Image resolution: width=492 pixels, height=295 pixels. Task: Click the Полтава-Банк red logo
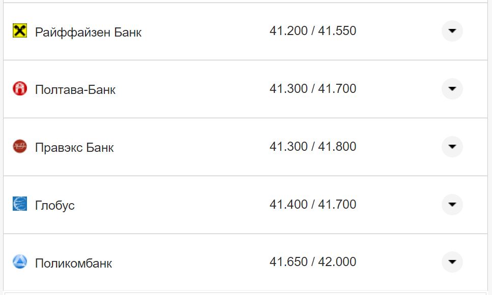click(19, 88)
